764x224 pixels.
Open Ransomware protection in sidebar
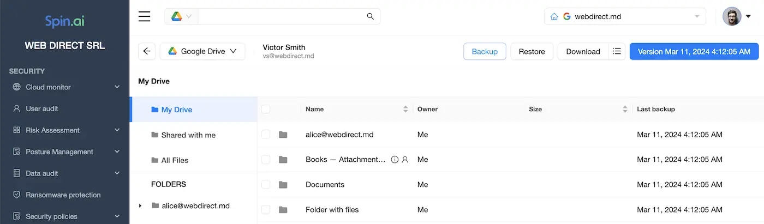click(63, 195)
